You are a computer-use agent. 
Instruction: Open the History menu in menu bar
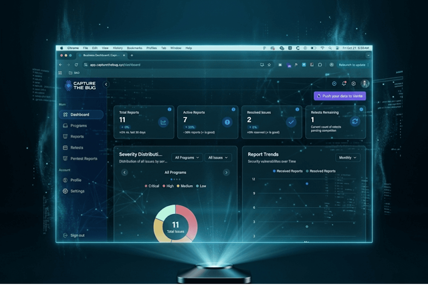coord(118,48)
